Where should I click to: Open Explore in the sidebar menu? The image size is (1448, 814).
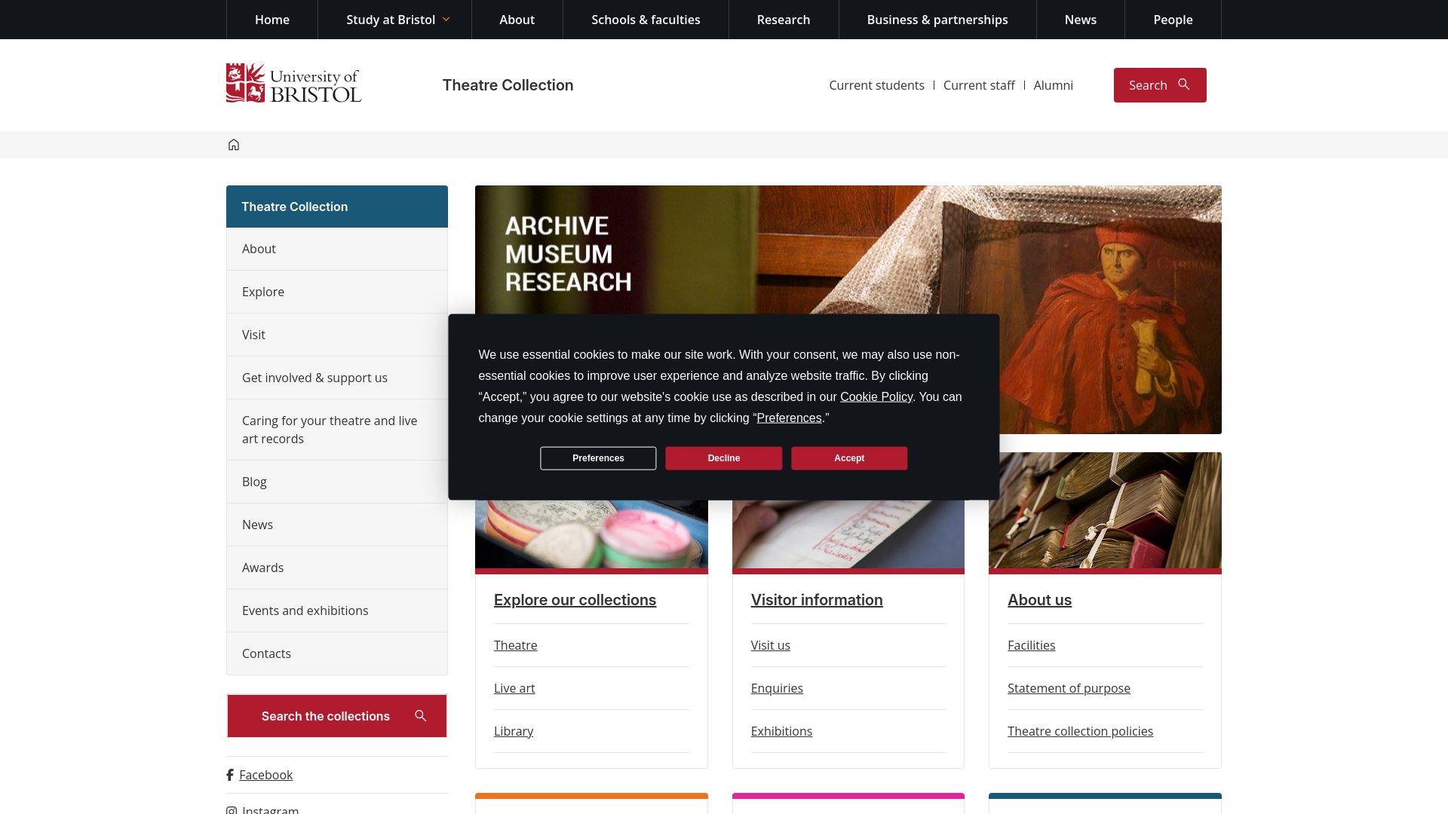(337, 292)
